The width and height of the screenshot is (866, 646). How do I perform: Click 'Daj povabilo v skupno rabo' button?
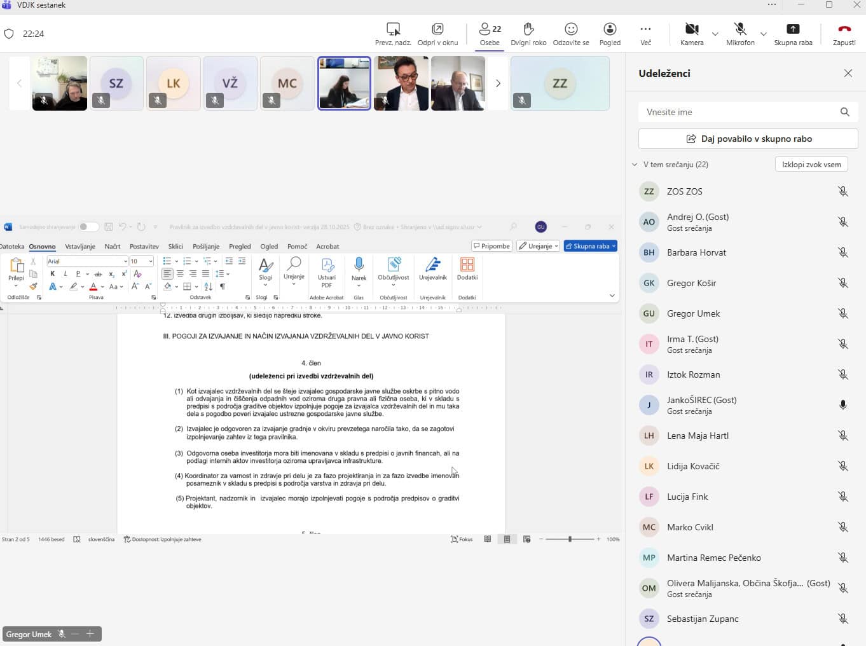pyautogui.click(x=748, y=139)
